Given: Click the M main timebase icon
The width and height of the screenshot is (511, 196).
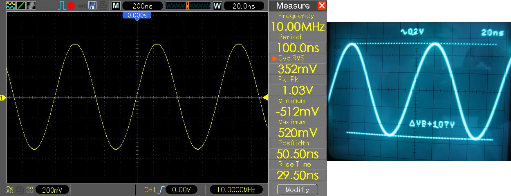Looking at the screenshot, I should coord(116,6).
